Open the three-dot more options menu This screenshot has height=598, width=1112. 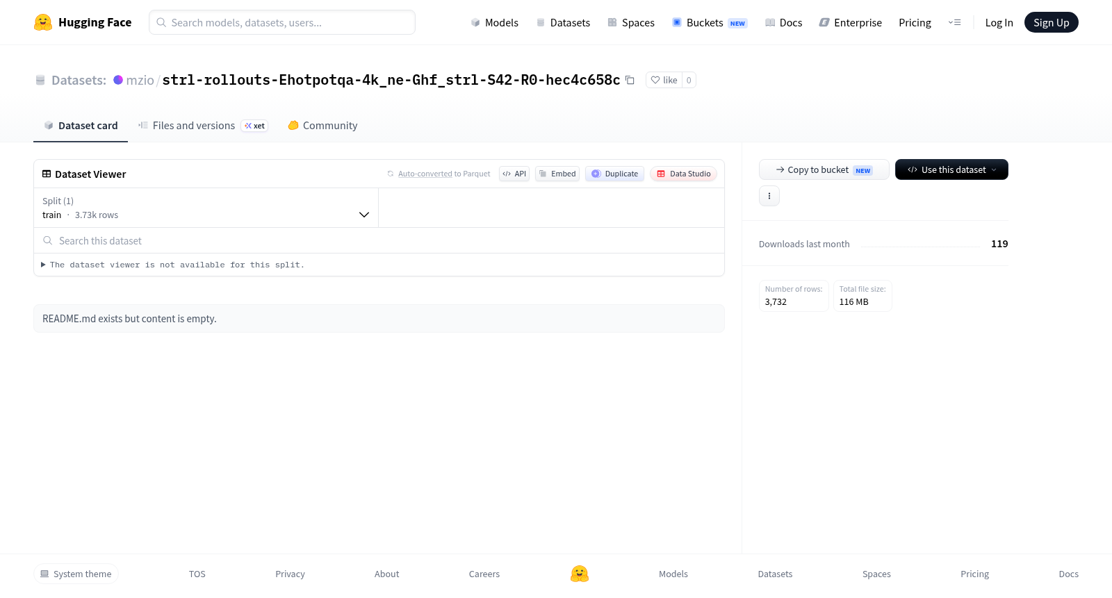pyautogui.click(x=769, y=196)
